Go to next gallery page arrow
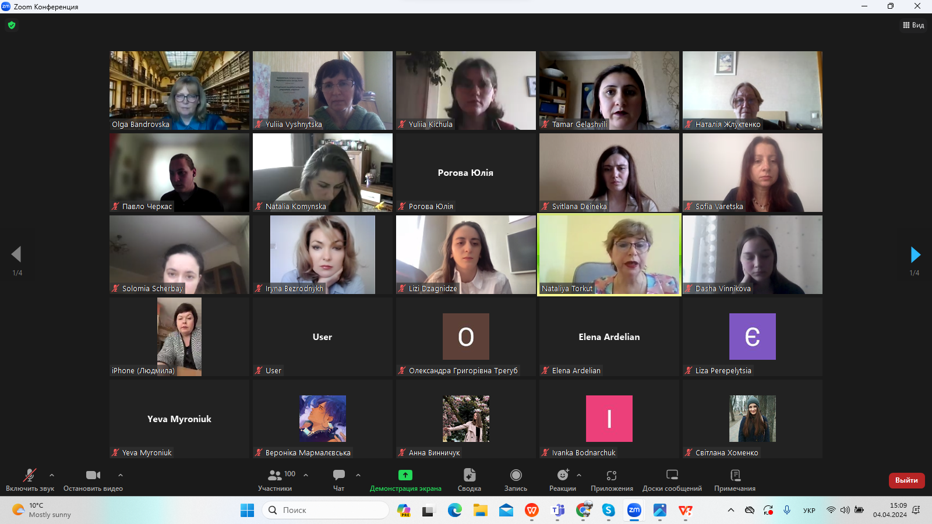932x524 pixels. click(915, 254)
